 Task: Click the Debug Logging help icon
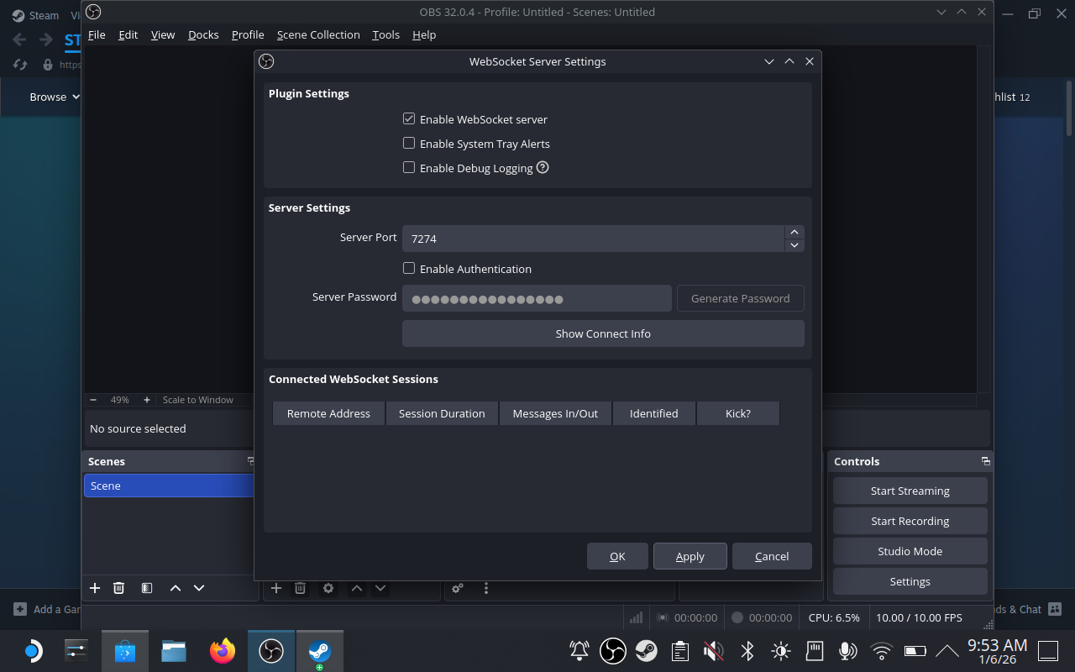[542, 167]
